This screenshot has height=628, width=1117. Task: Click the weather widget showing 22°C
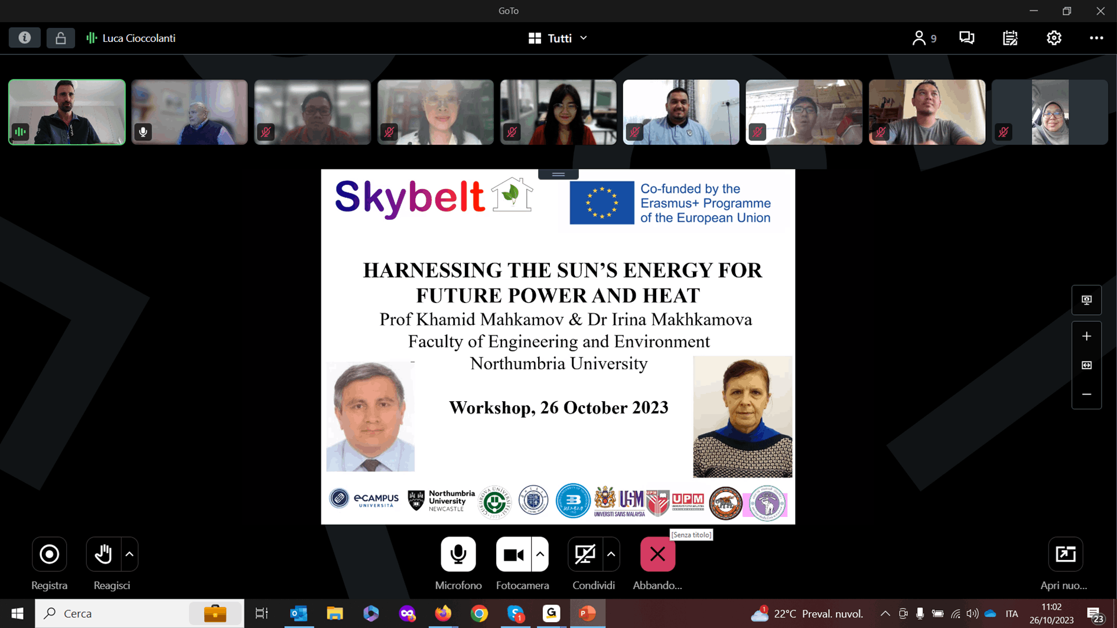(806, 614)
